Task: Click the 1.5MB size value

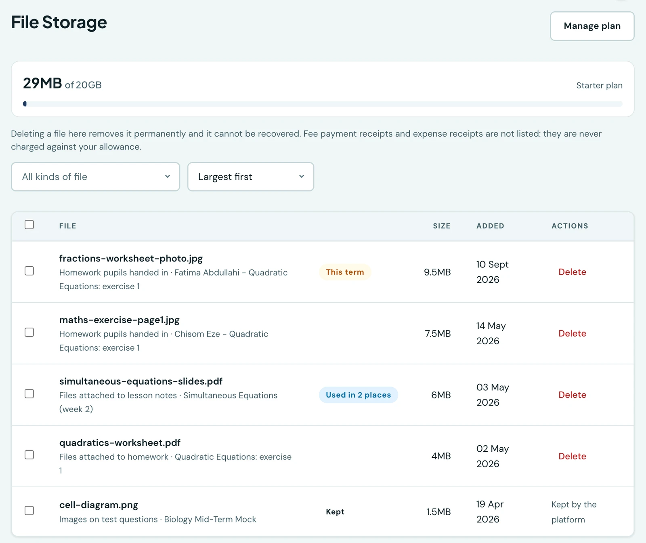Action: coord(438,512)
